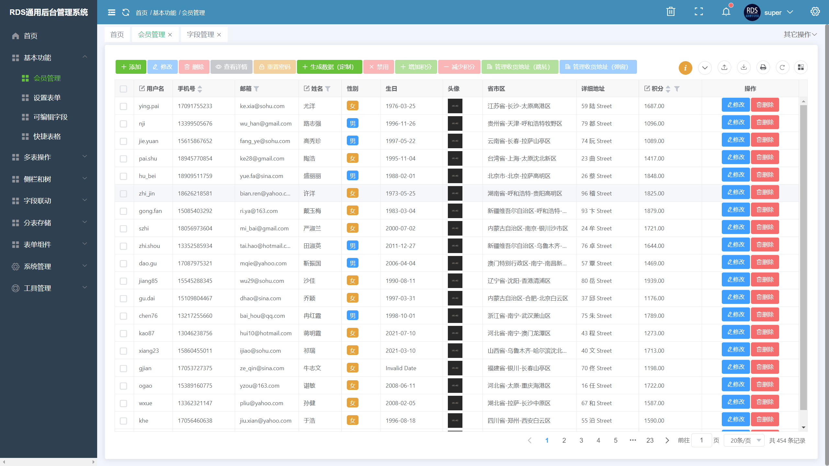Click the page jump input field

(701, 440)
